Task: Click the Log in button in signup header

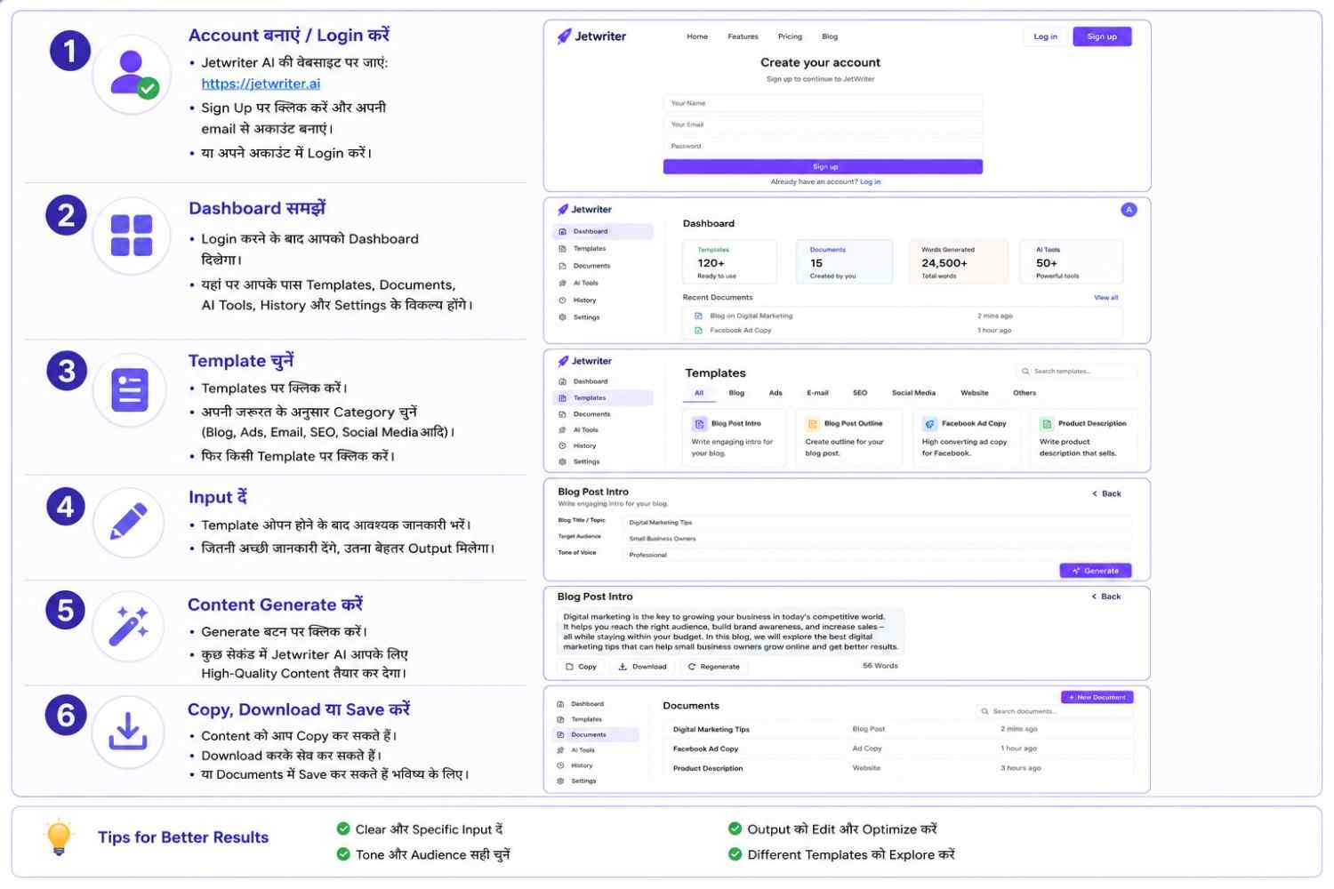Action: tap(1046, 36)
